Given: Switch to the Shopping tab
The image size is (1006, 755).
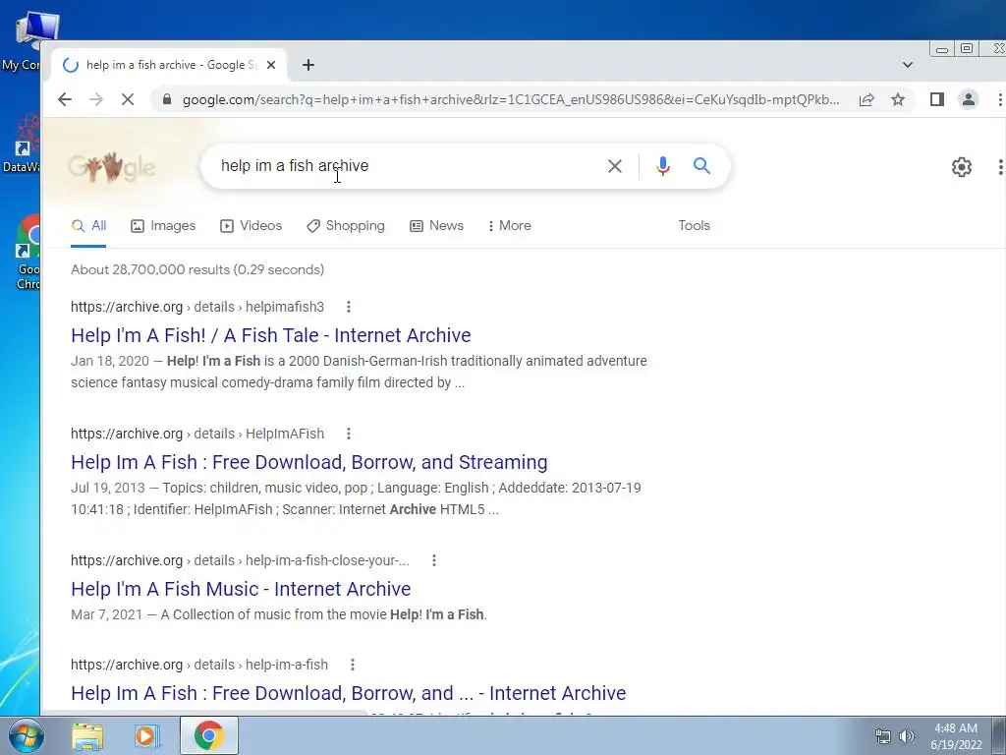Looking at the screenshot, I should coord(345,226).
